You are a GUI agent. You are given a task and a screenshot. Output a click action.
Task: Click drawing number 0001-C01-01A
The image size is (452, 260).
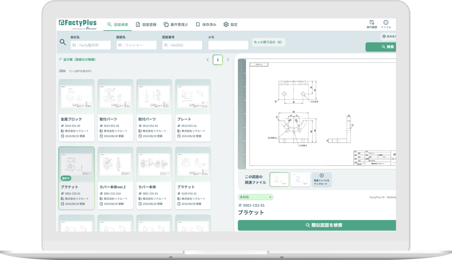112,193
